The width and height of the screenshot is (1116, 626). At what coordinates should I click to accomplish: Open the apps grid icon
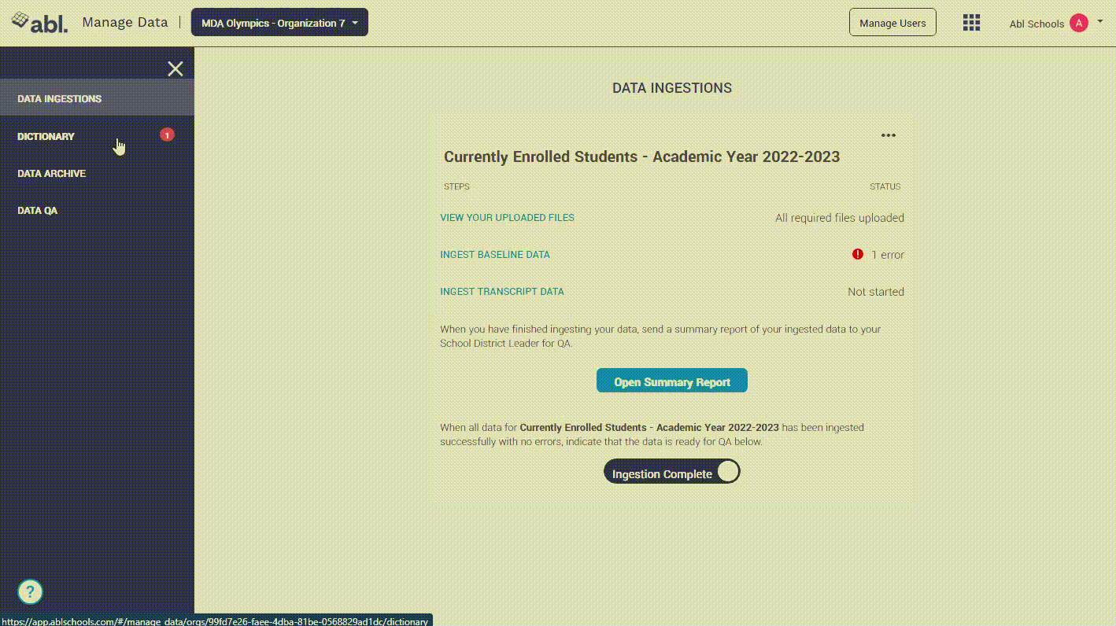click(971, 23)
